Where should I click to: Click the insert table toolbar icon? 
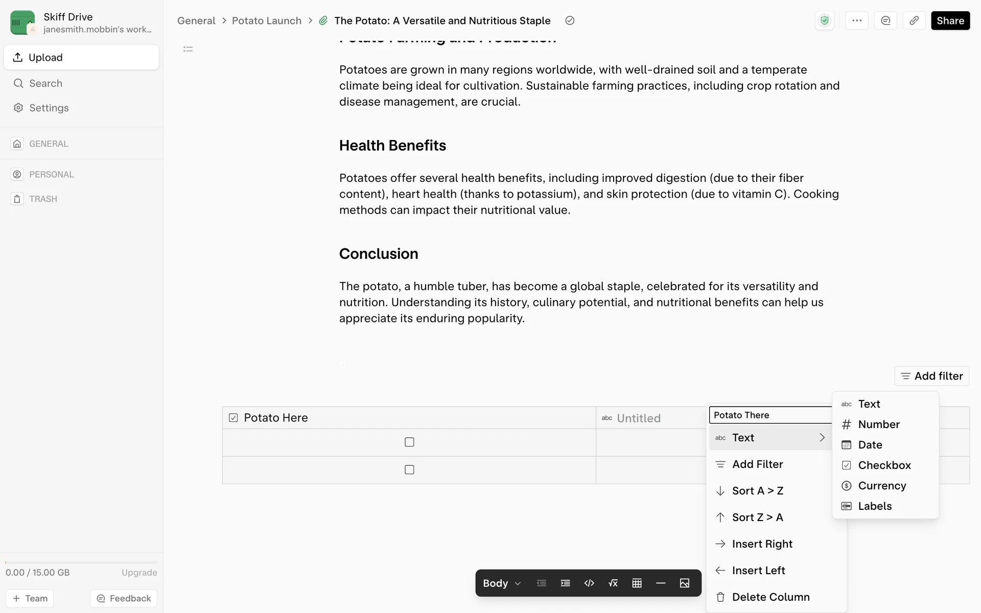point(637,583)
